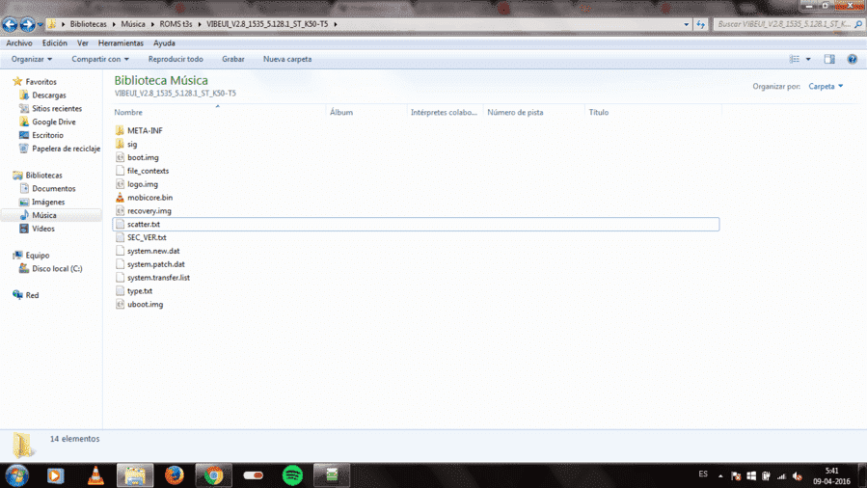The image size is (867, 488).
Task: Select the sig folder icon
Action: tap(120, 144)
